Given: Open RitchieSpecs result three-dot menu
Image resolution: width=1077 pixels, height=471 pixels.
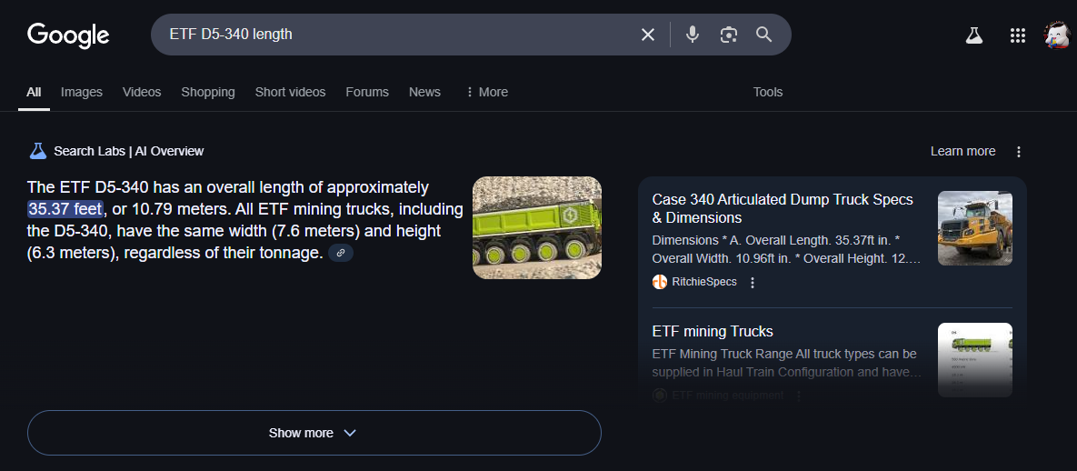Looking at the screenshot, I should pyautogui.click(x=753, y=283).
